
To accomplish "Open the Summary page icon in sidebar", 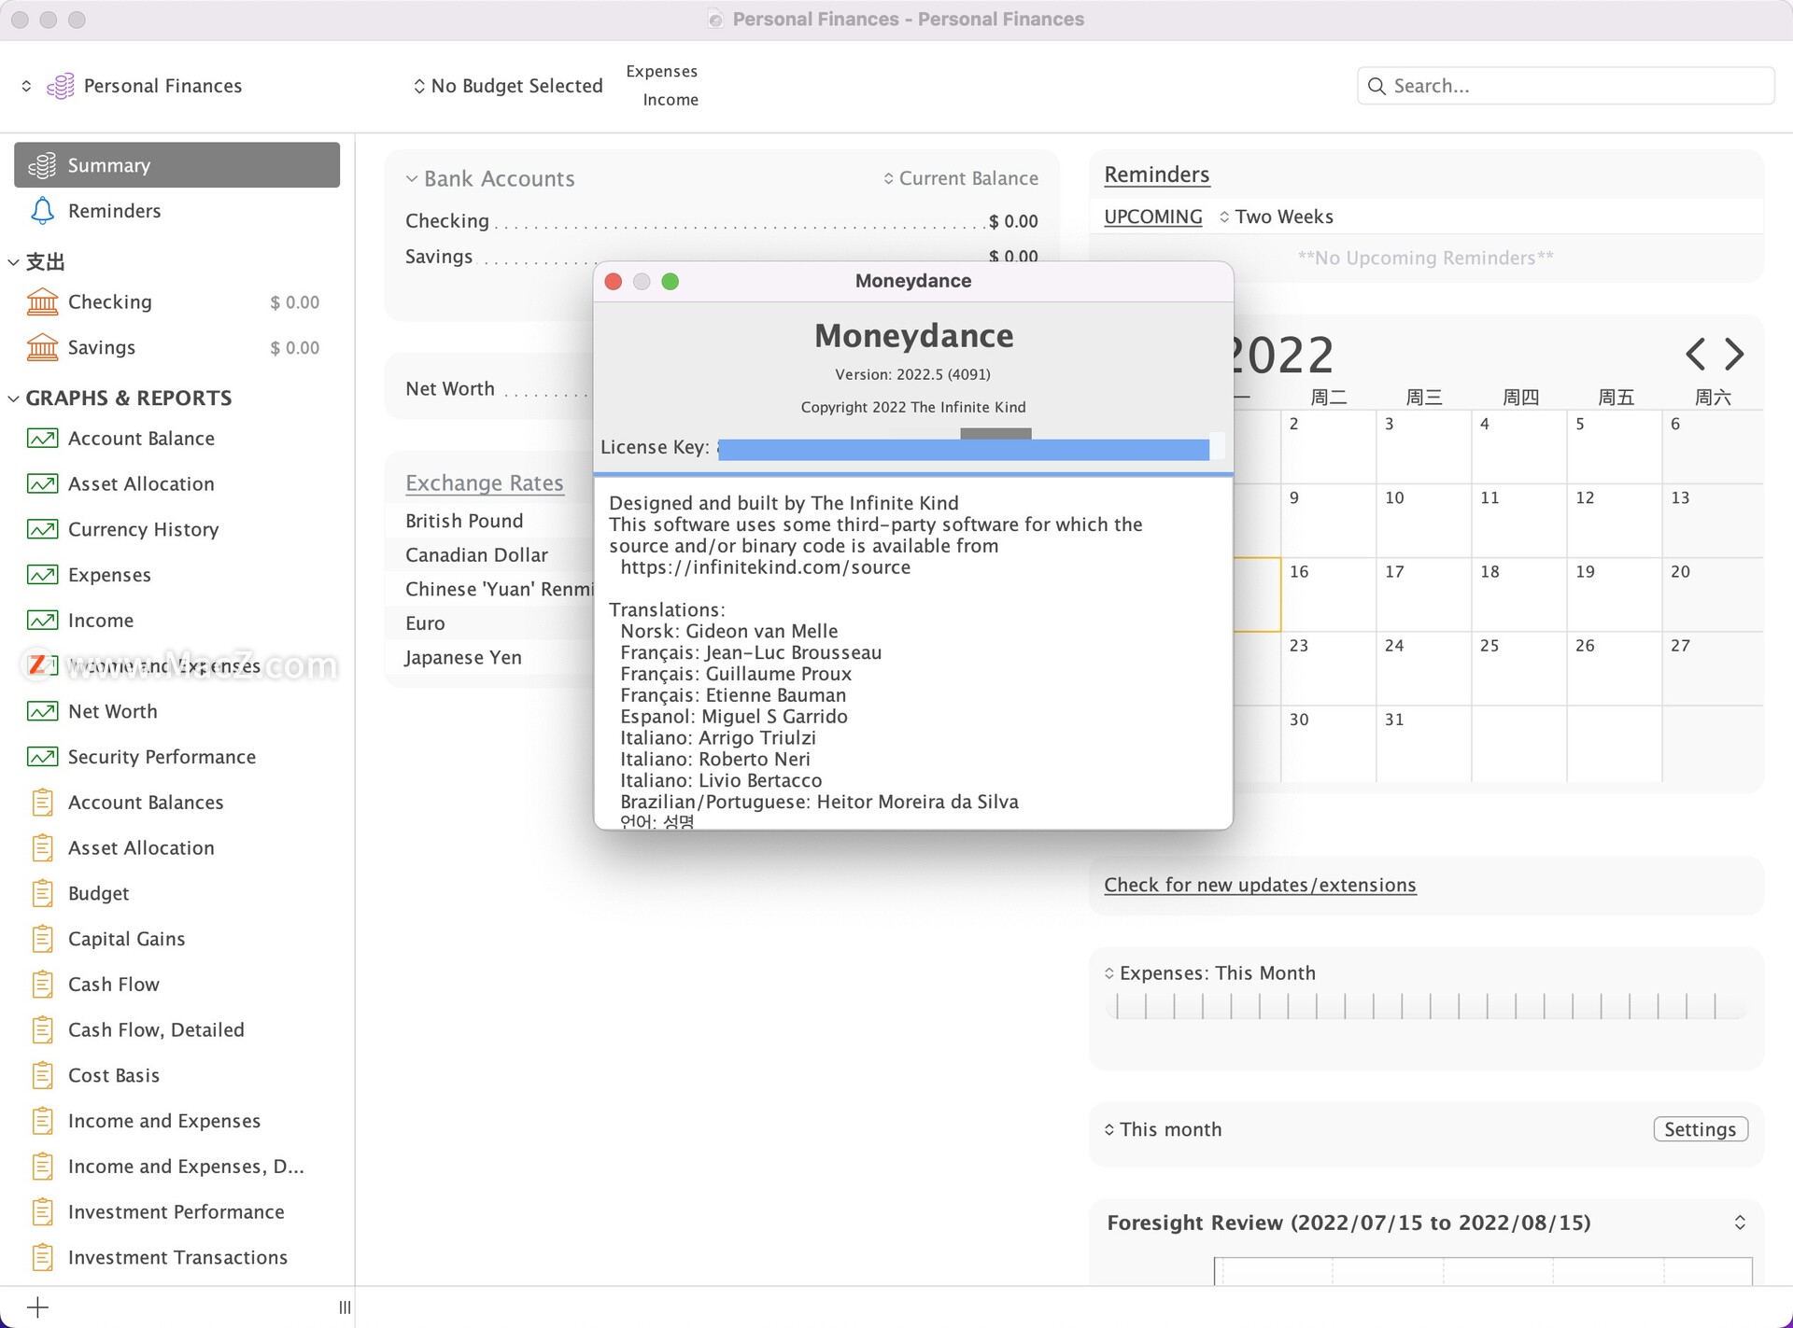I will 42,165.
